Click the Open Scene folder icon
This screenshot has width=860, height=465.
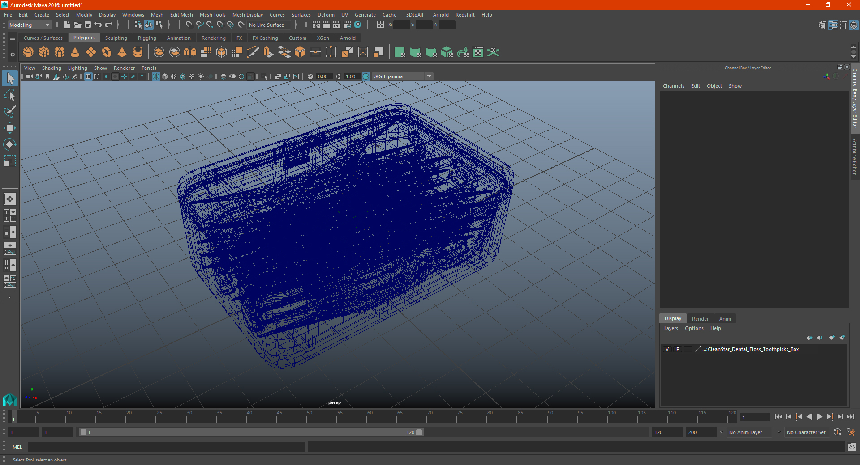pos(77,25)
